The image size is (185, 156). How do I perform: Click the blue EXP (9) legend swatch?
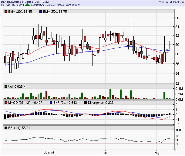click(x=51, y=103)
